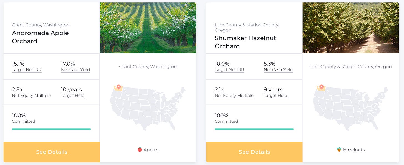
Task: Click Net Cash Yield label under 17.0%
Action: [x=75, y=70]
